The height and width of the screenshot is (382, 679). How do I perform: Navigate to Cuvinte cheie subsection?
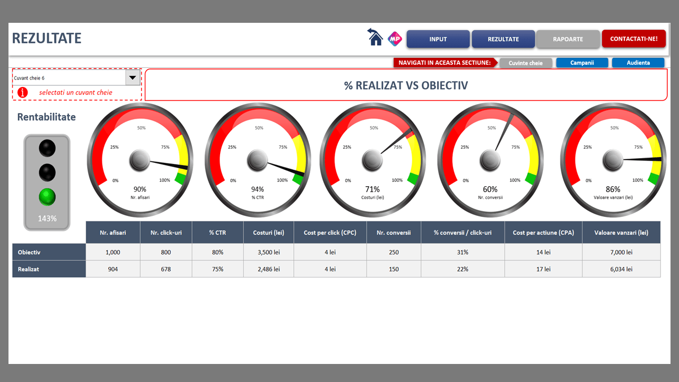click(x=526, y=63)
